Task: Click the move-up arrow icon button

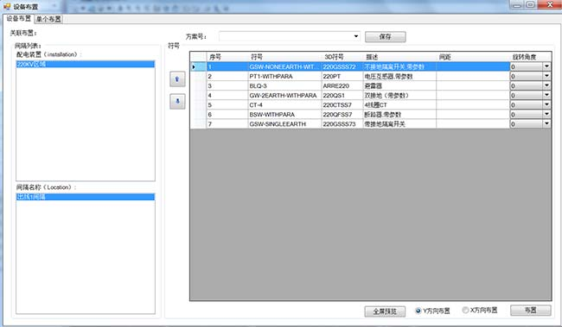Action: tap(177, 79)
